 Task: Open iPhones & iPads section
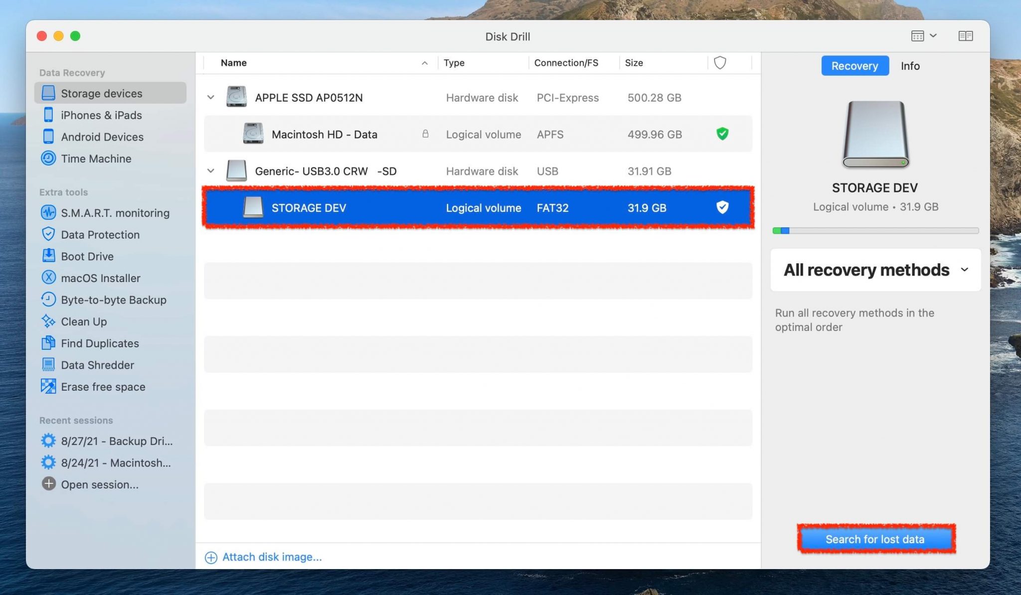click(x=101, y=115)
